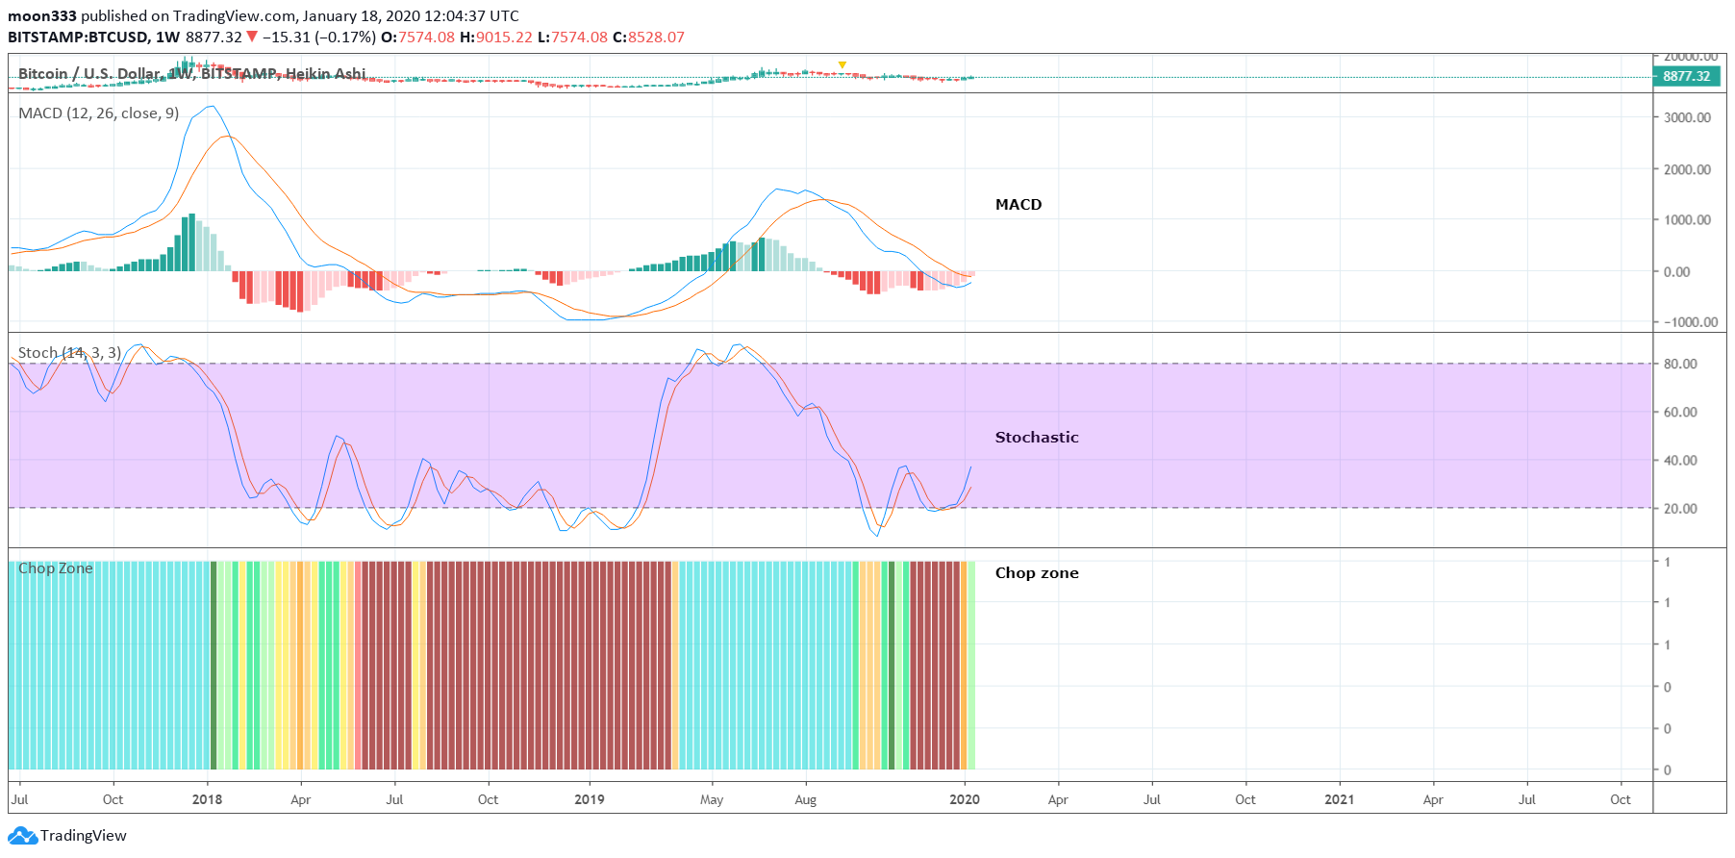Click the BITSTAMP:BTCUSD symbol text
1735x858 pixels.
click(x=78, y=38)
